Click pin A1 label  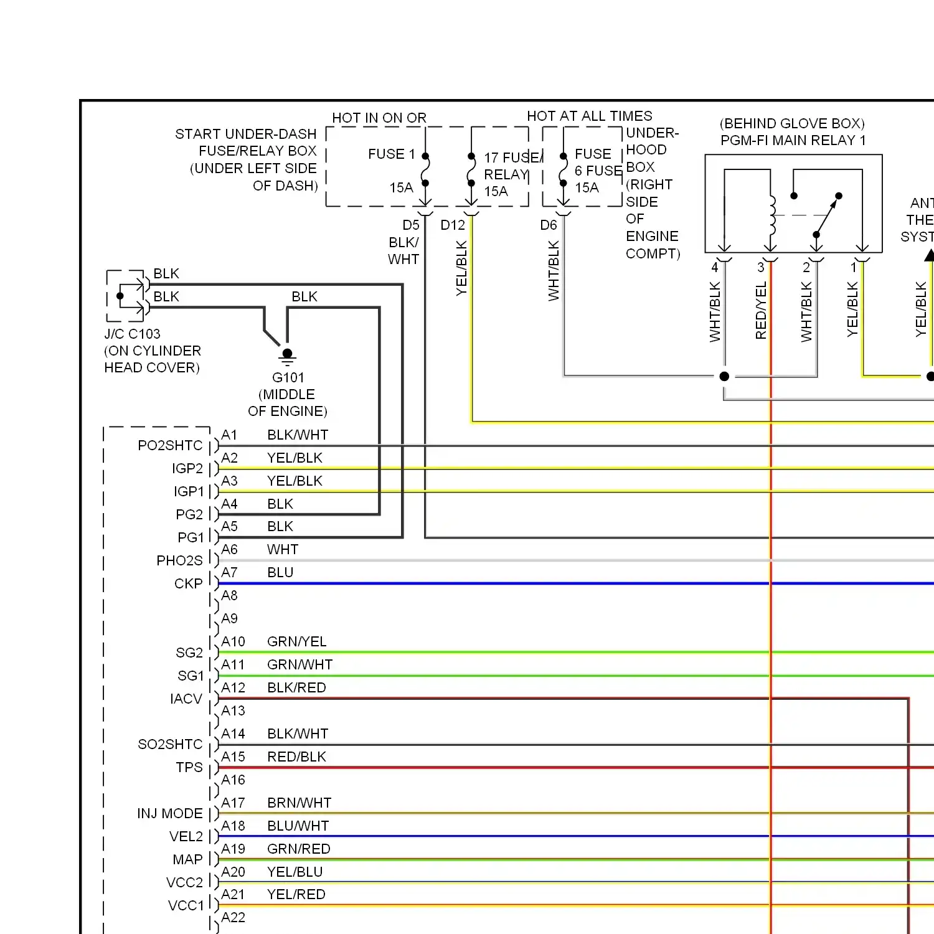[229, 435]
